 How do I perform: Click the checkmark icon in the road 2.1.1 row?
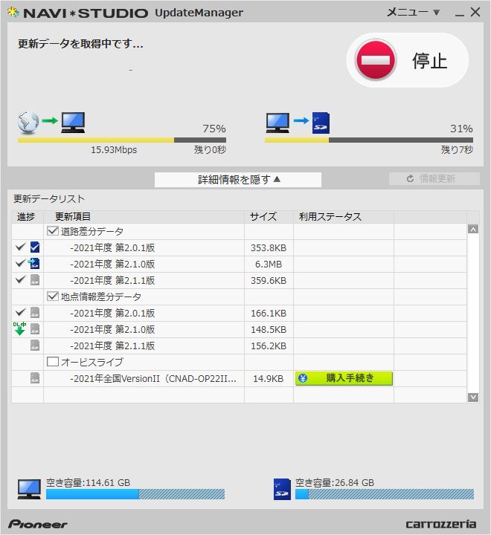point(21,279)
